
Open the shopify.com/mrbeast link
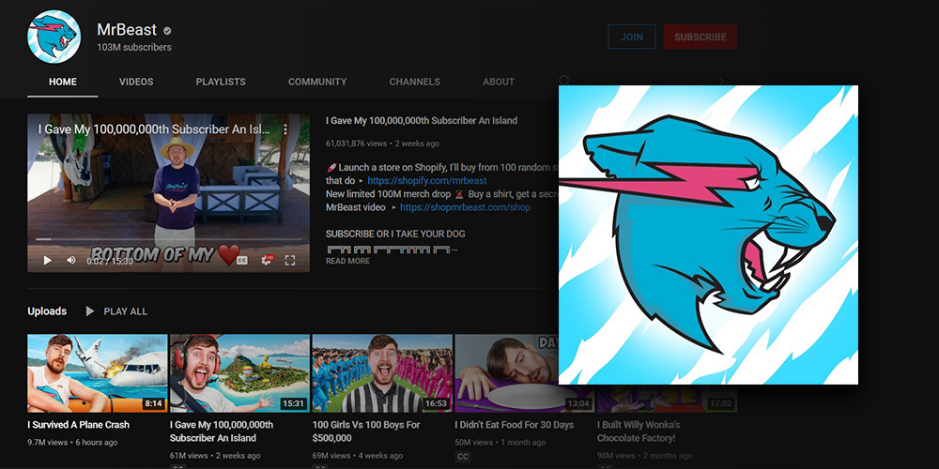427,181
